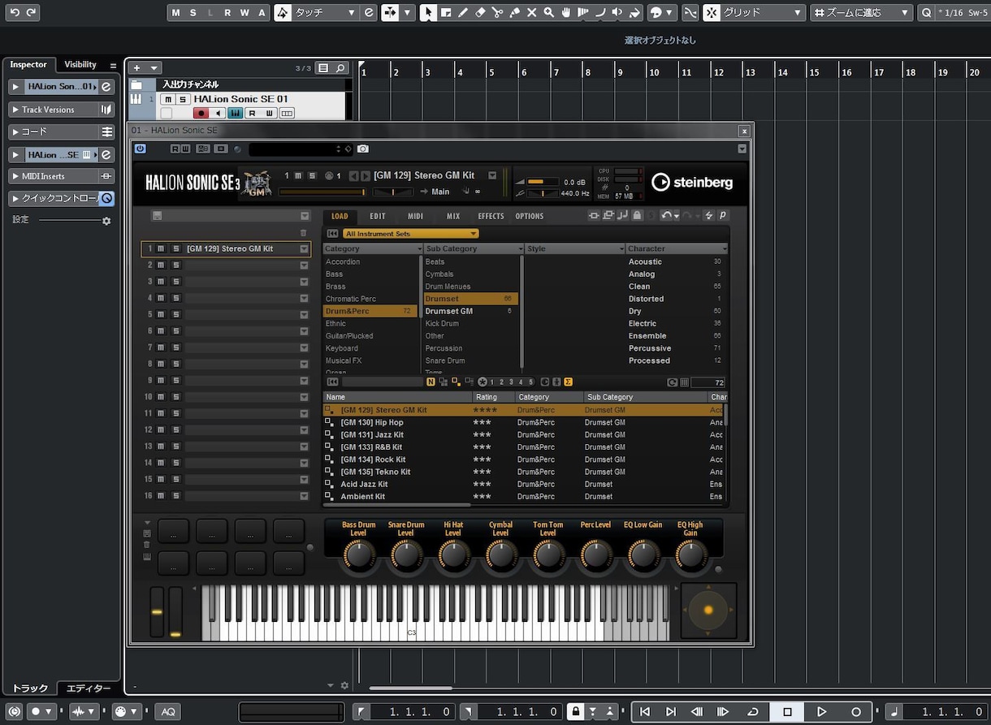Click the Steinberg logo
This screenshot has height=725, width=991.
tap(692, 183)
